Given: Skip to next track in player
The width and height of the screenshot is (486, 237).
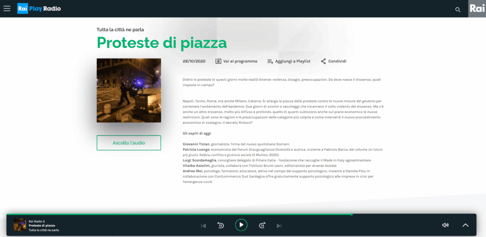Looking at the screenshot, I should click(x=279, y=226).
